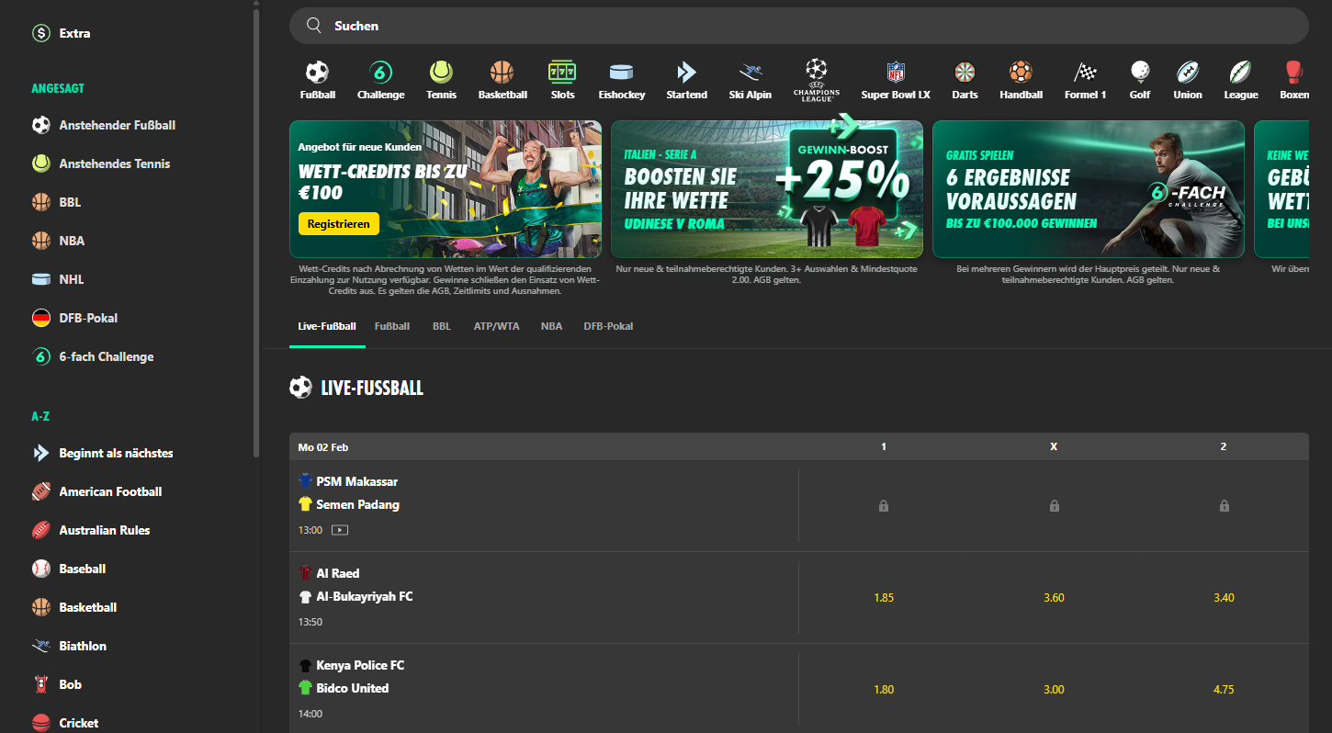Select the Darts board icon
The height and width of the screenshot is (733, 1332).
965,72
